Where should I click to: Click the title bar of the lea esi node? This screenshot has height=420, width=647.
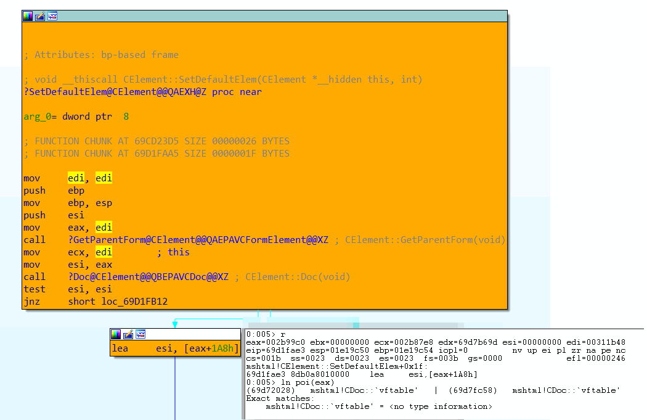tap(175, 334)
